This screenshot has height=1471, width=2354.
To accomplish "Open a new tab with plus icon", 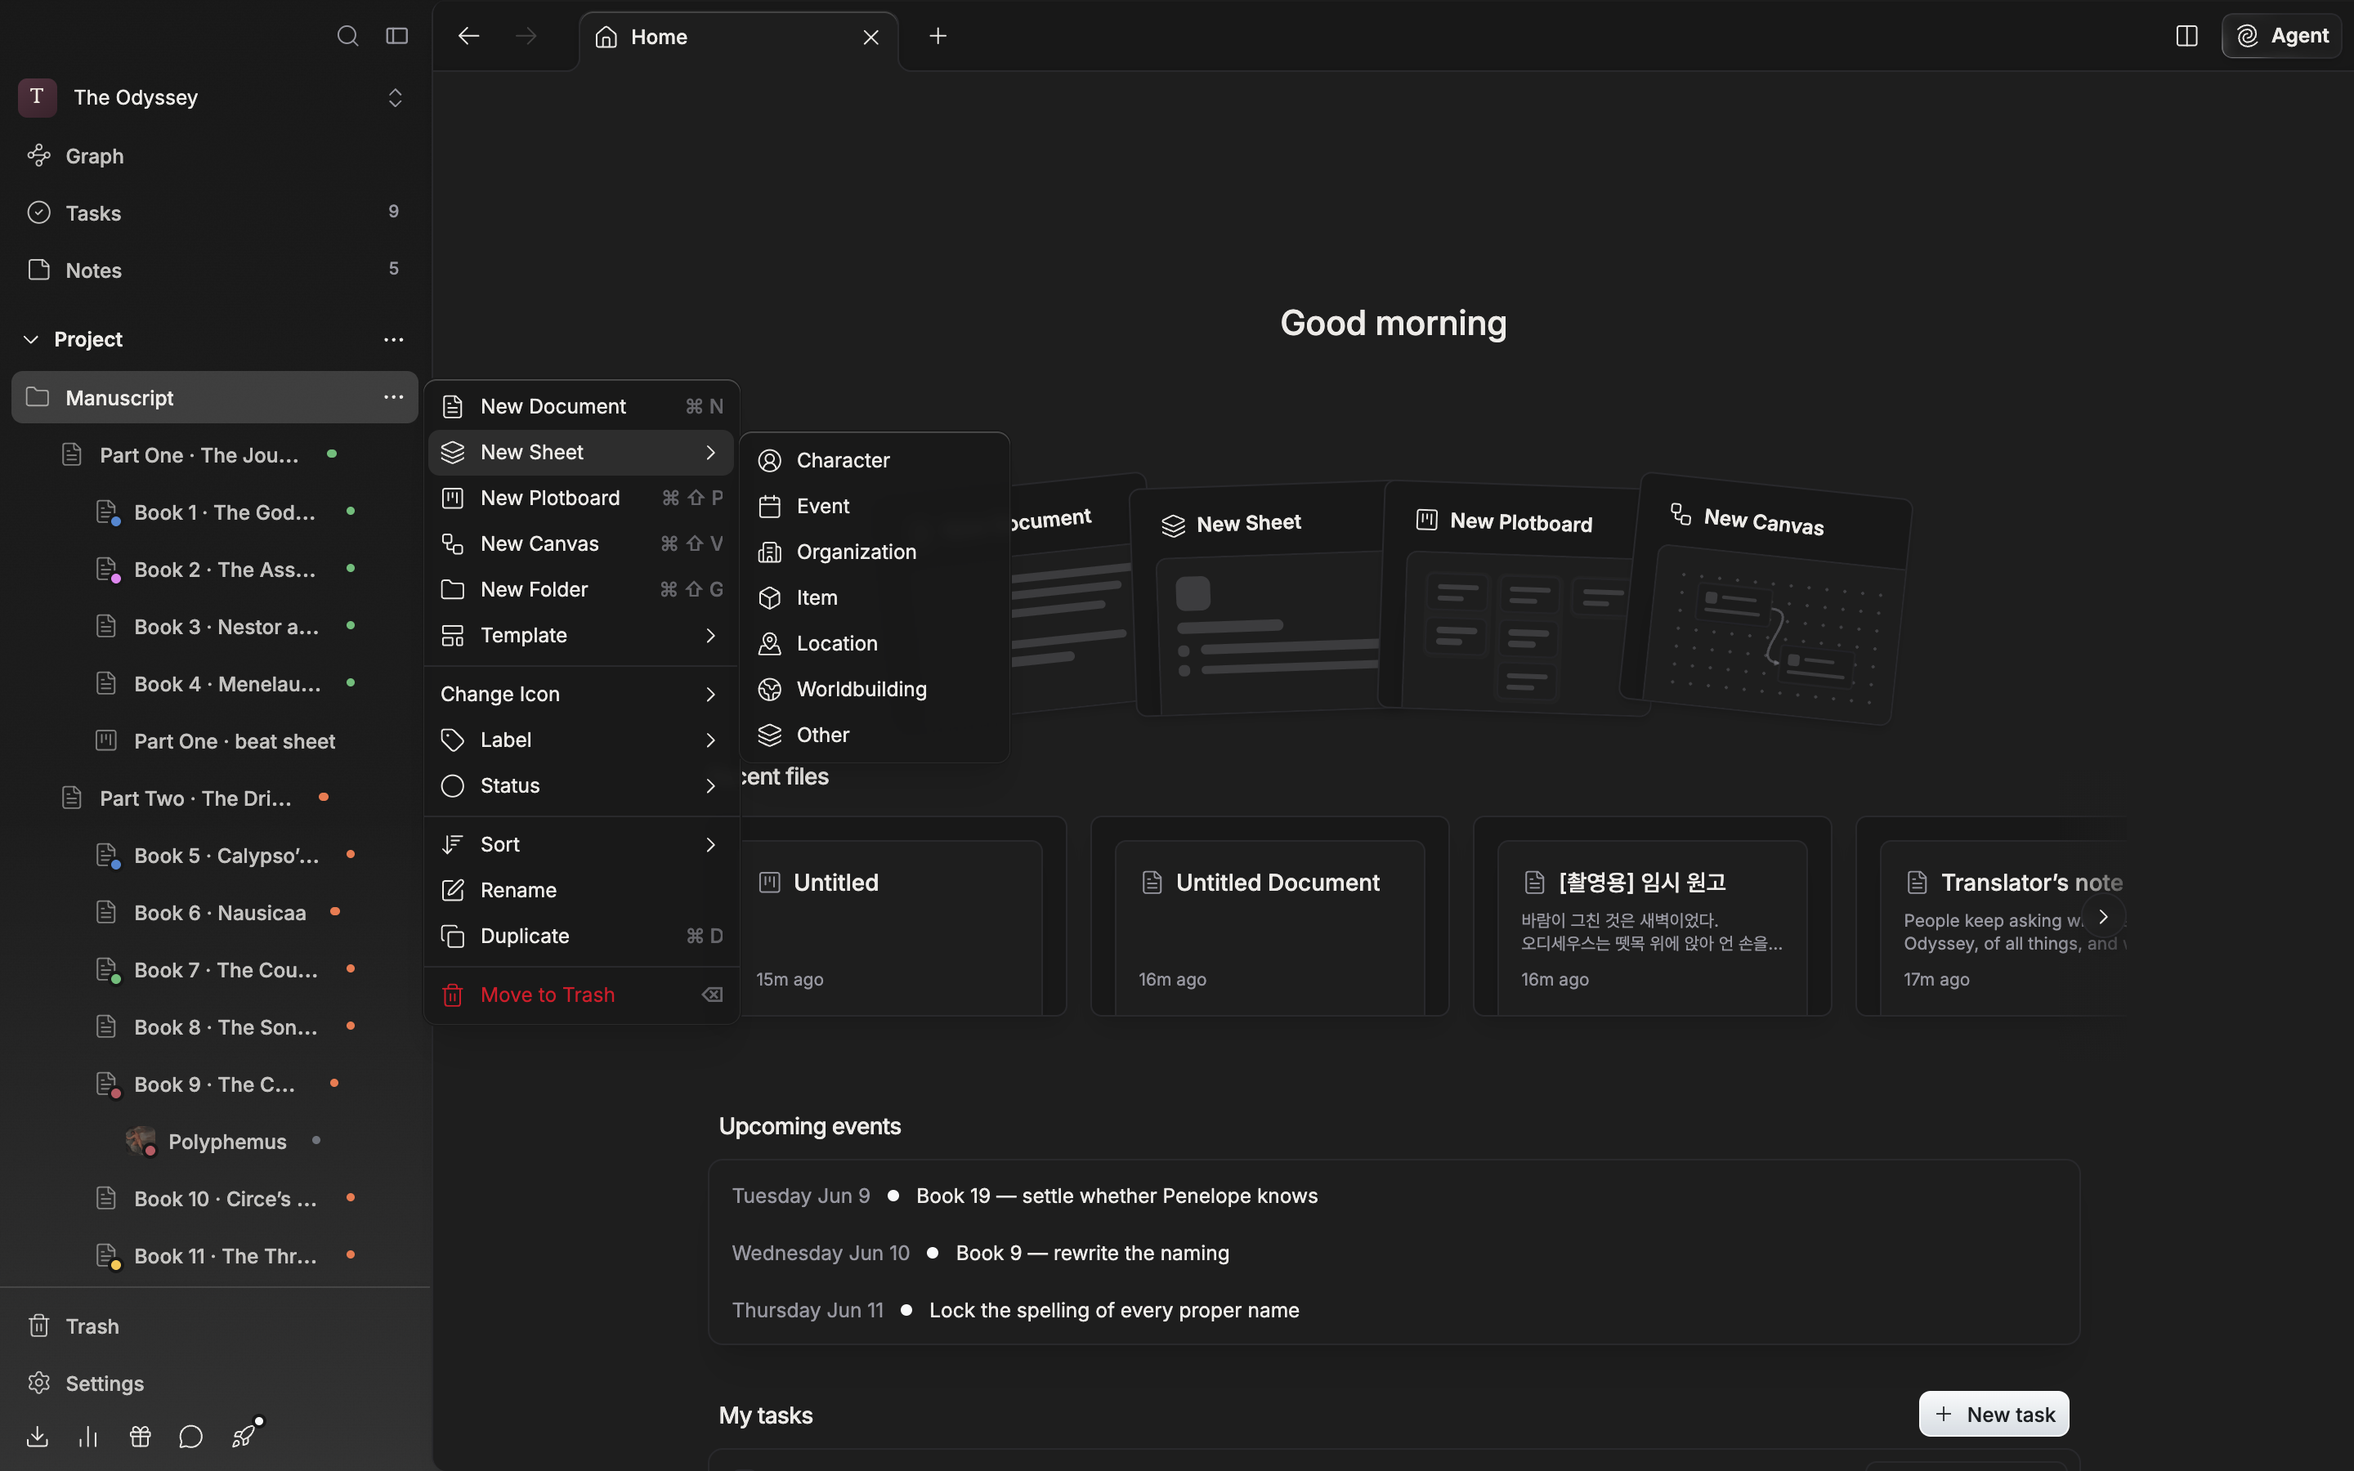I will click(938, 36).
